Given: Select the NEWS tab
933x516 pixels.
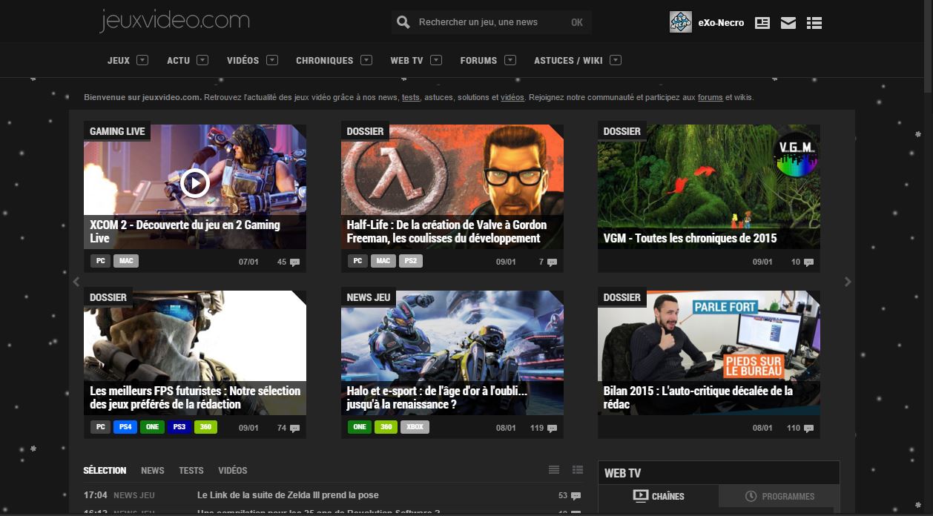Looking at the screenshot, I should pos(153,471).
